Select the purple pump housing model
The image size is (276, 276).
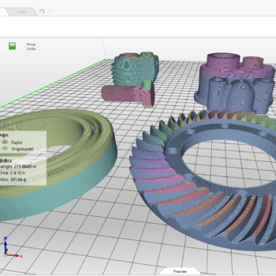click(235, 84)
